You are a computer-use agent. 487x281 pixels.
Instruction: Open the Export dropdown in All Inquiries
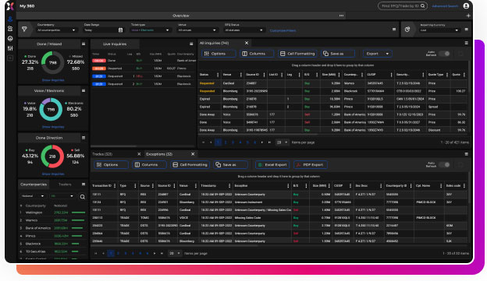point(378,54)
